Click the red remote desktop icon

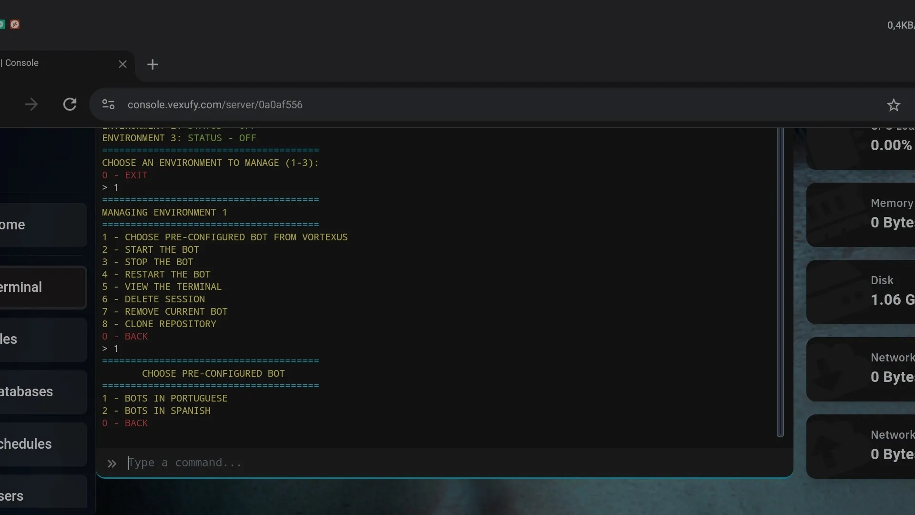(15, 25)
